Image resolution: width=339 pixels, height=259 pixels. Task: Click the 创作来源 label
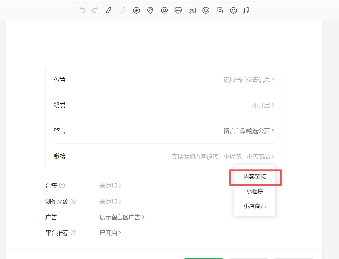(x=57, y=202)
